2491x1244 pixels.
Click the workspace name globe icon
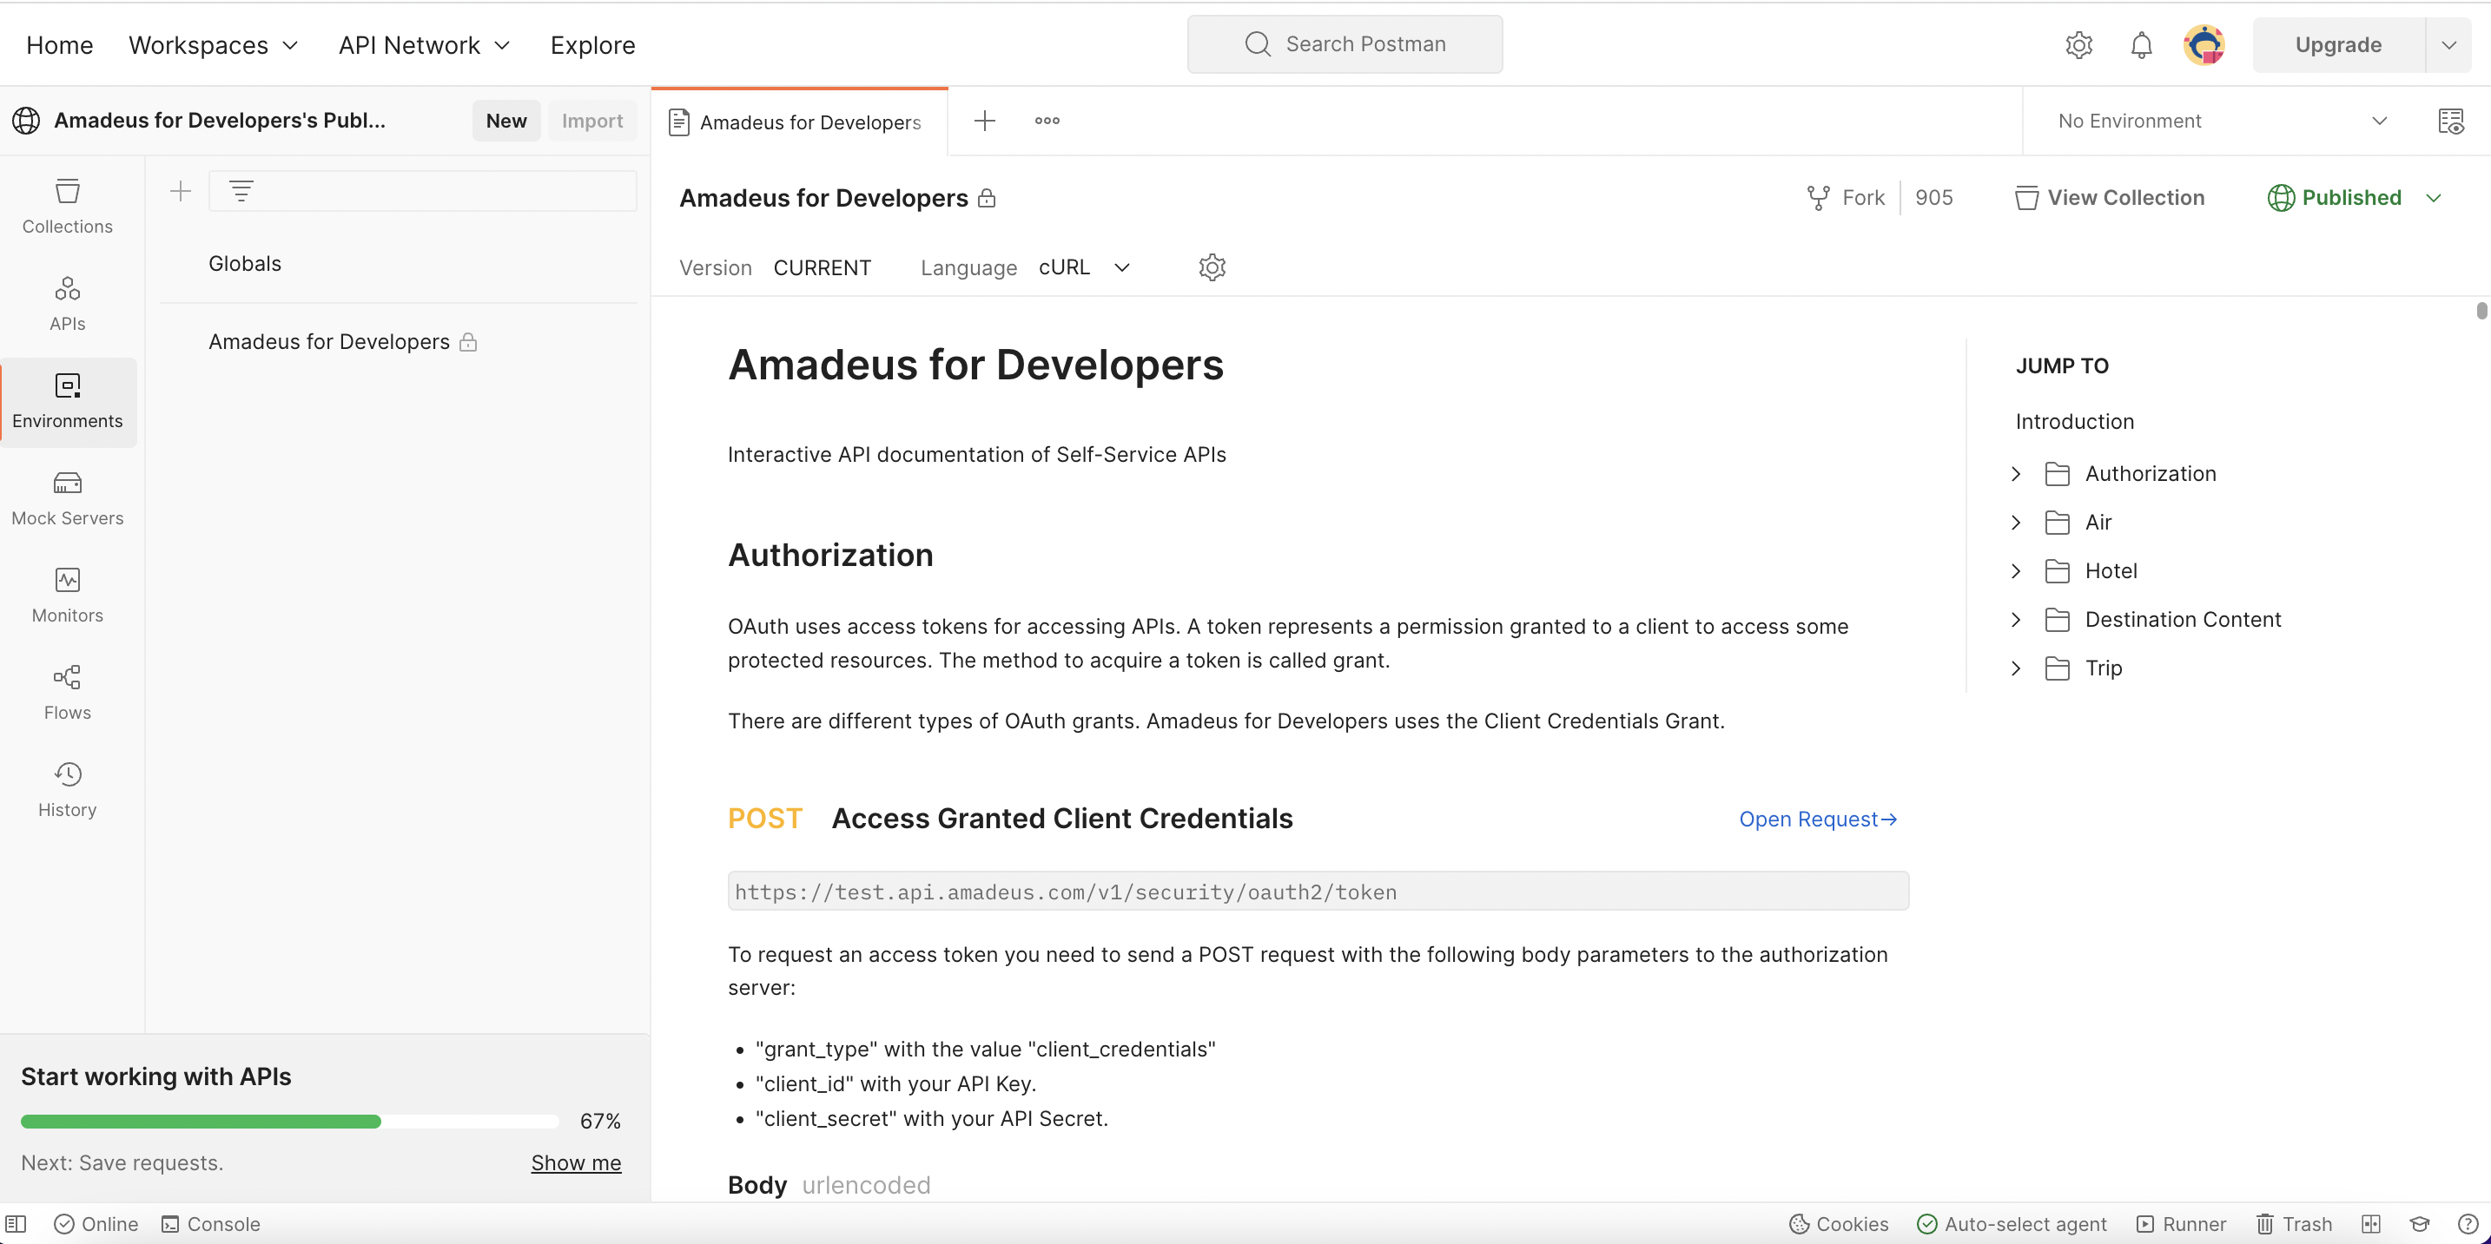click(26, 121)
